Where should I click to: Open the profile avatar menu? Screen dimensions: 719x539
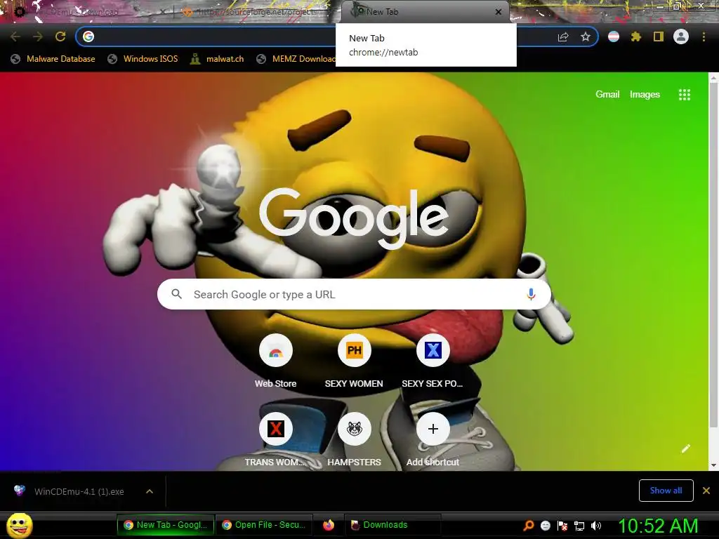tap(681, 36)
